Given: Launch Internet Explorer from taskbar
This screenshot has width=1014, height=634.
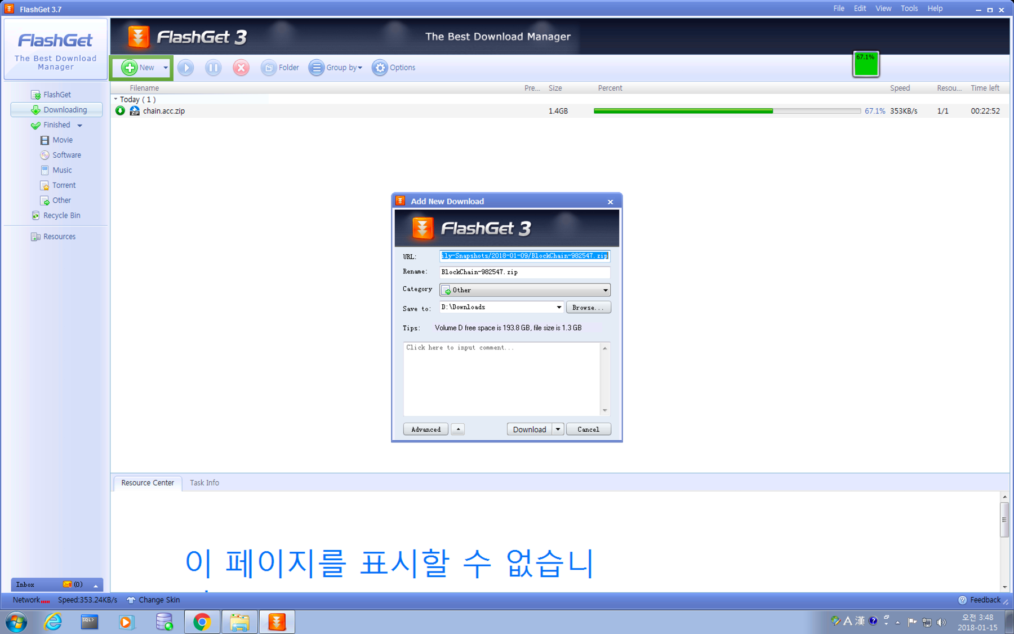Looking at the screenshot, I should (53, 622).
